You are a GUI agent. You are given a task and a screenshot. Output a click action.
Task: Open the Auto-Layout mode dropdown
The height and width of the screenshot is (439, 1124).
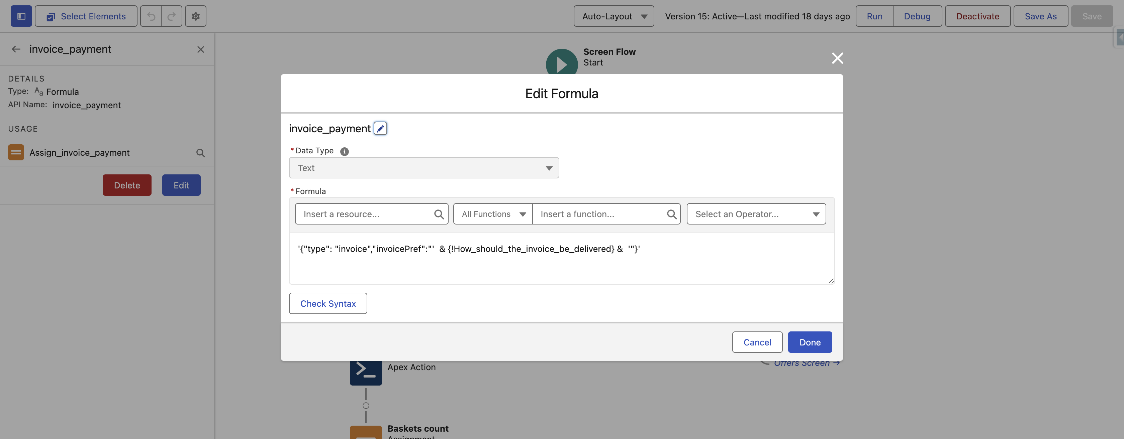[x=613, y=16]
